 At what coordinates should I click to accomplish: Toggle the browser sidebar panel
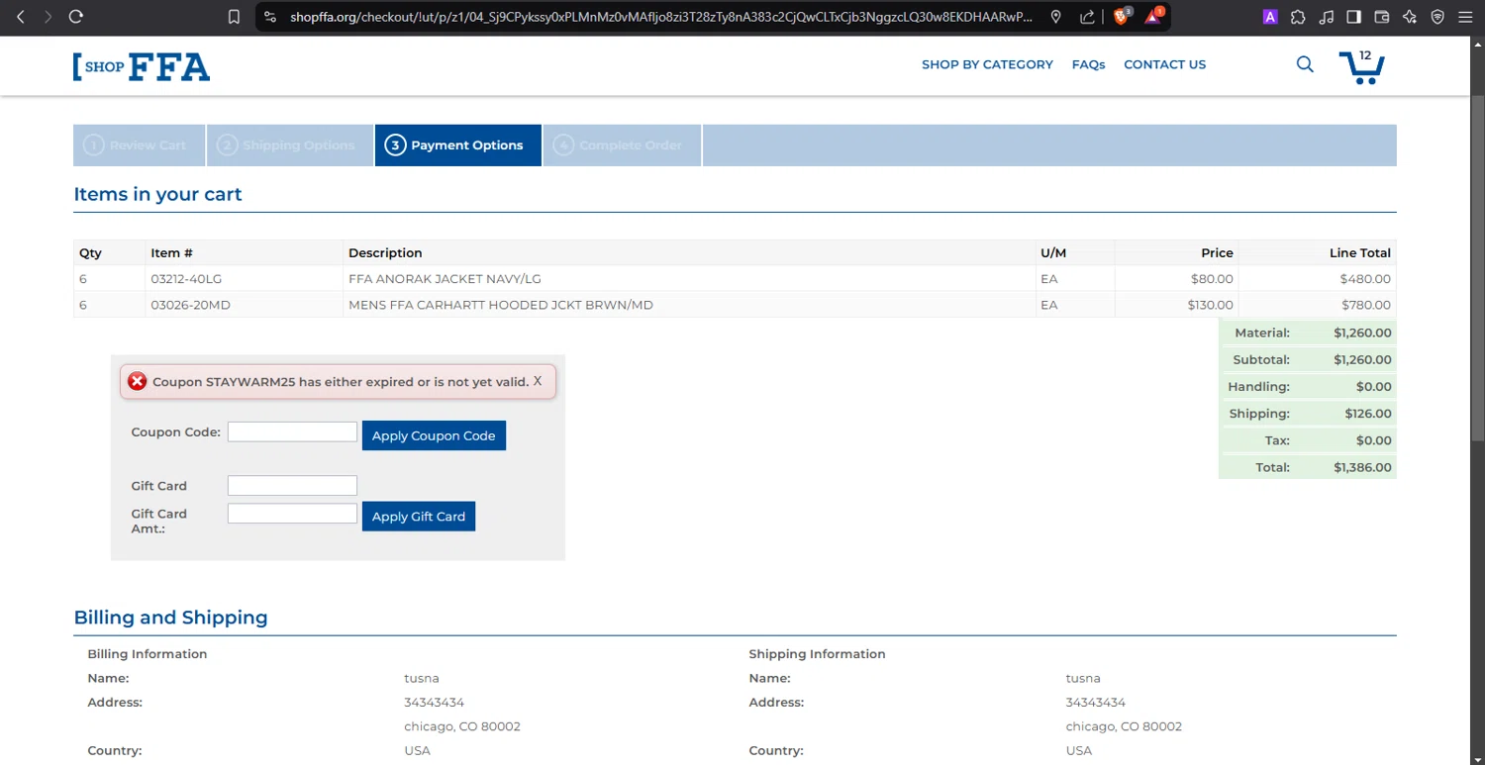[x=1354, y=17]
